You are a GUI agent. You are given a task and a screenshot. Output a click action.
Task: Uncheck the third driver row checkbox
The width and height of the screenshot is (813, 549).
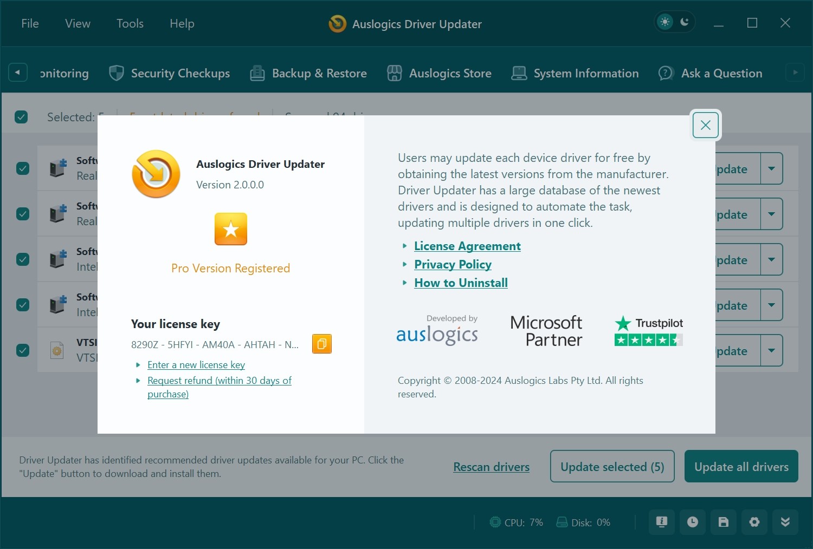[x=23, y=259]
